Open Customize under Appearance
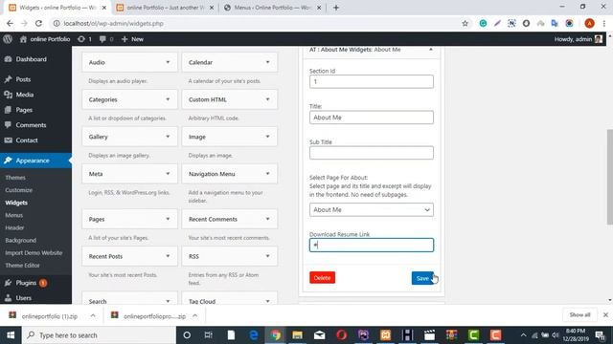Screen dimensions: 613x344 click(19, 190)
